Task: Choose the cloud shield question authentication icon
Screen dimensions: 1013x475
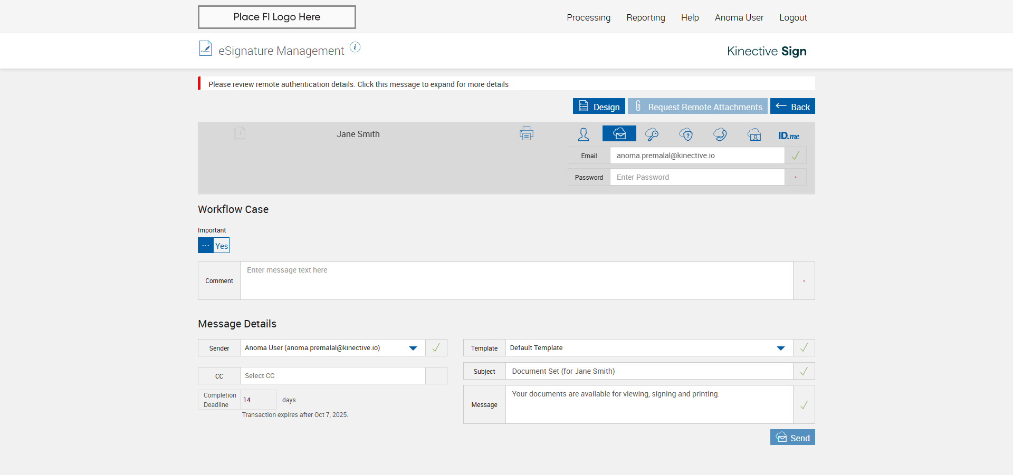Action: coord(686,134)
